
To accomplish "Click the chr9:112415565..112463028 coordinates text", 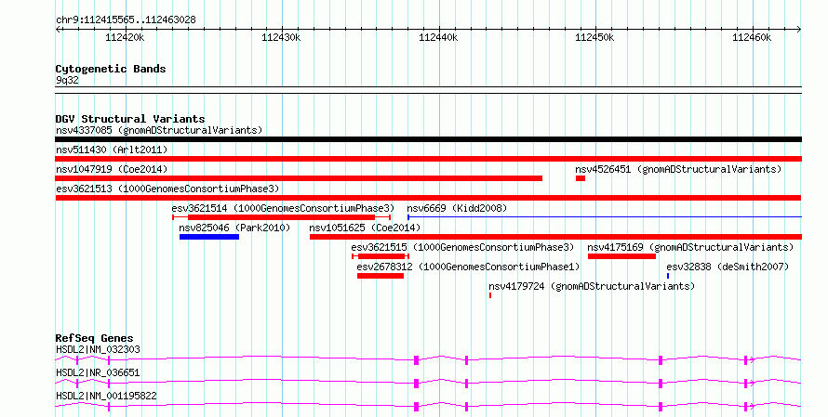I will pos(126,20).
